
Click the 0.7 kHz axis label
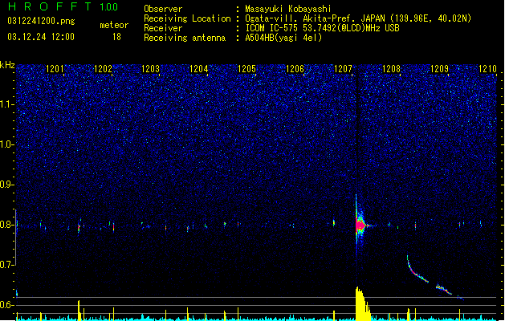tap(7, 265)
